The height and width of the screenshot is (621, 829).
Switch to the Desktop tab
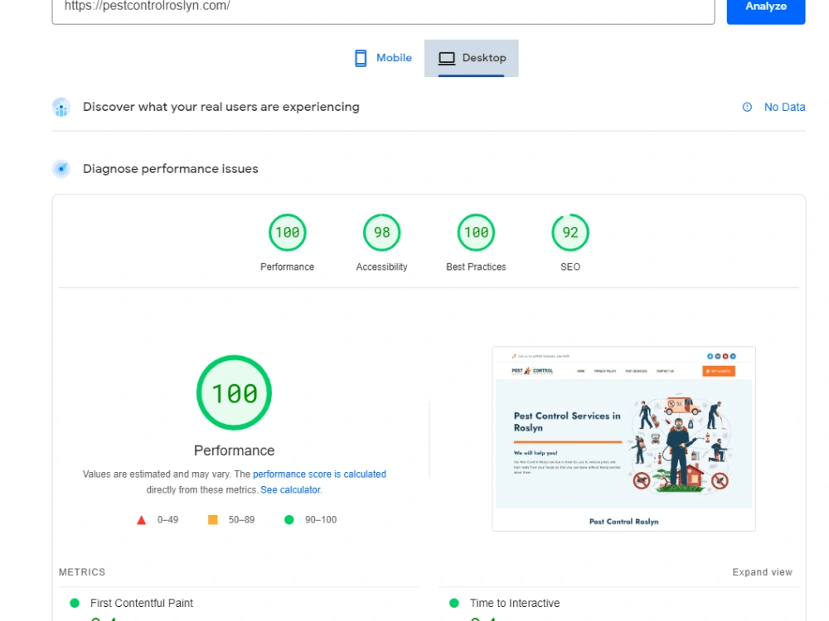coord(484,58)
